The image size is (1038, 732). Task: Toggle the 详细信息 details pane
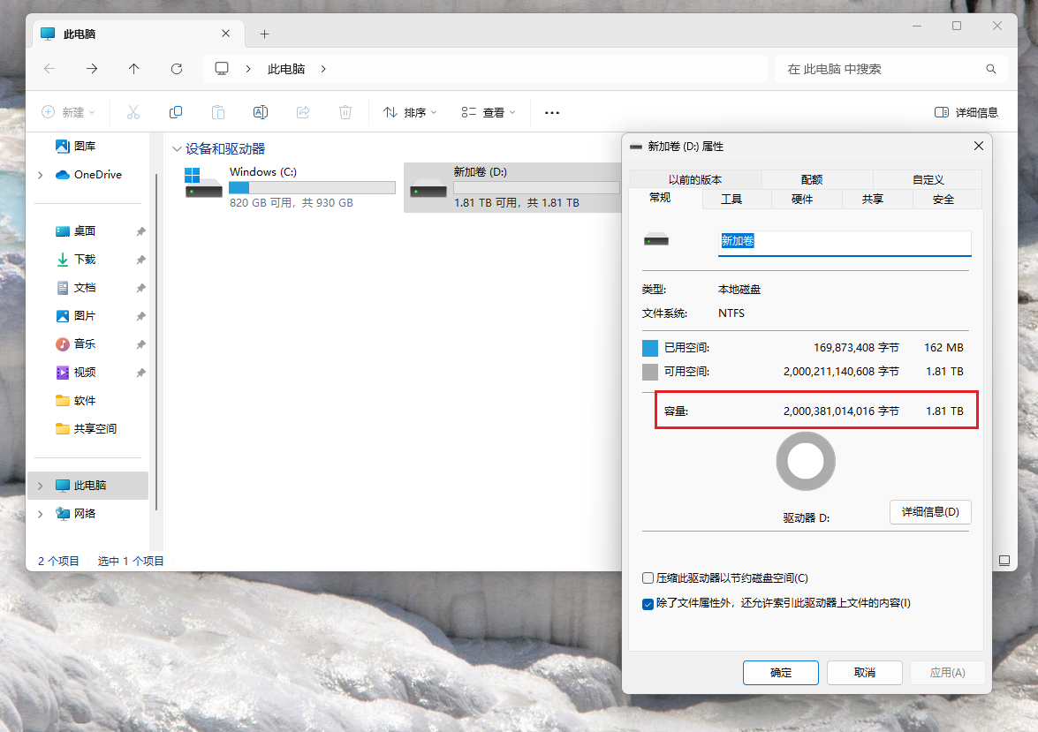click(x=966, y=112)
